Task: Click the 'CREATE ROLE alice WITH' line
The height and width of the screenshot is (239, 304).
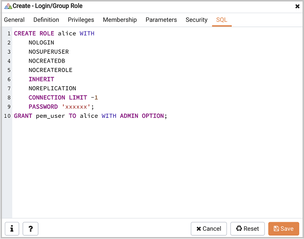Action: coord(54,34)
